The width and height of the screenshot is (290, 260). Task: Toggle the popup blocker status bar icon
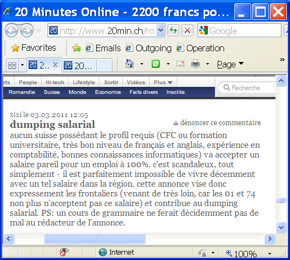click(x=64, y=252)
